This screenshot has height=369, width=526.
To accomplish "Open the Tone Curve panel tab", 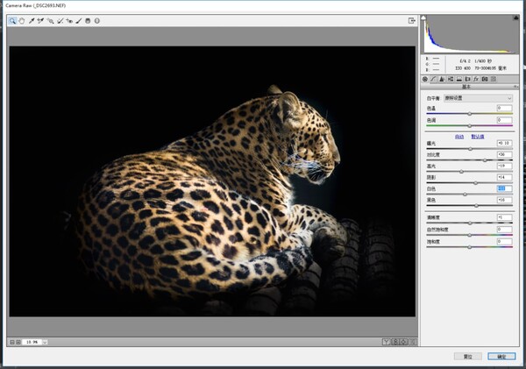I will tap(433, 79).
